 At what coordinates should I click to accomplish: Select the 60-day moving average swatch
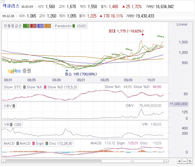pyautogui.click(x=40, y=26)
